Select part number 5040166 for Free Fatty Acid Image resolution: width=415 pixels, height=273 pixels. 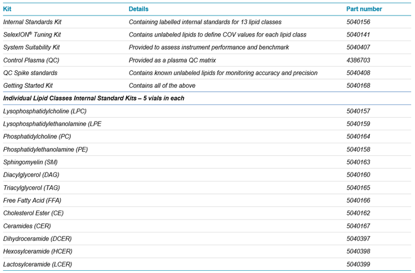tap(358, 201)
